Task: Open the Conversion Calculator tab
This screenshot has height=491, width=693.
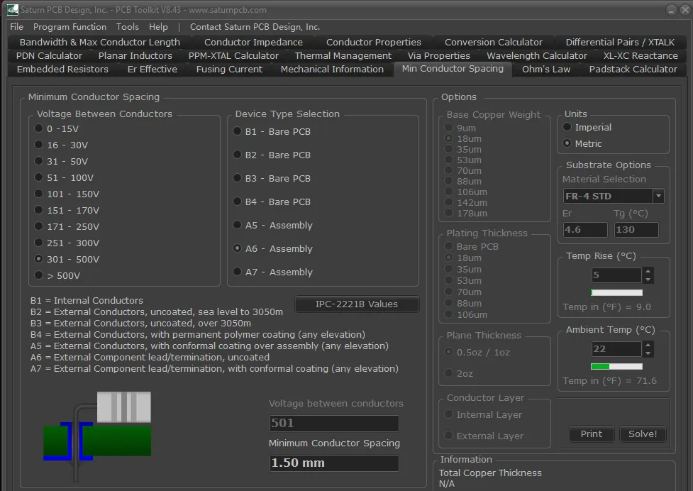Action: click(x=493, y=42)
